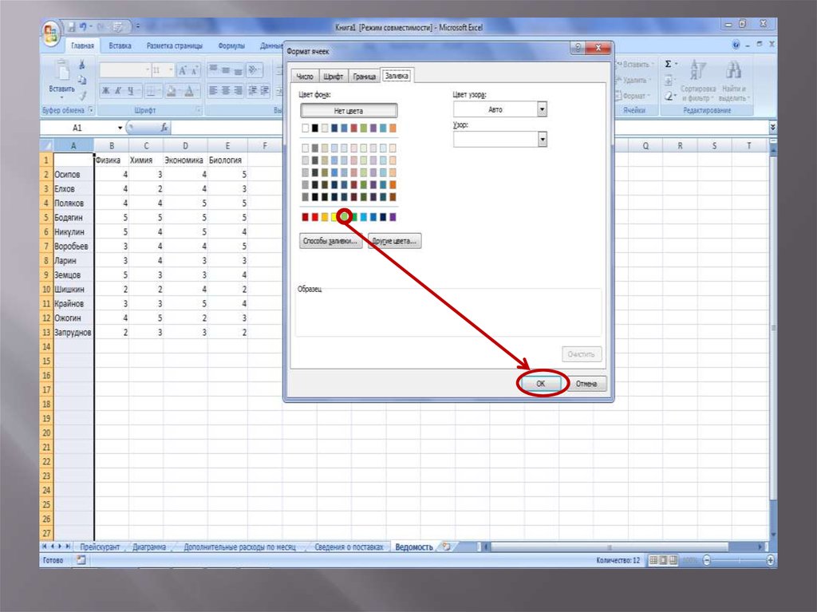Switch to Normal view in status bar
Image resolution: width=817 pixels, height=612 pixels.
tap(653, 560)
